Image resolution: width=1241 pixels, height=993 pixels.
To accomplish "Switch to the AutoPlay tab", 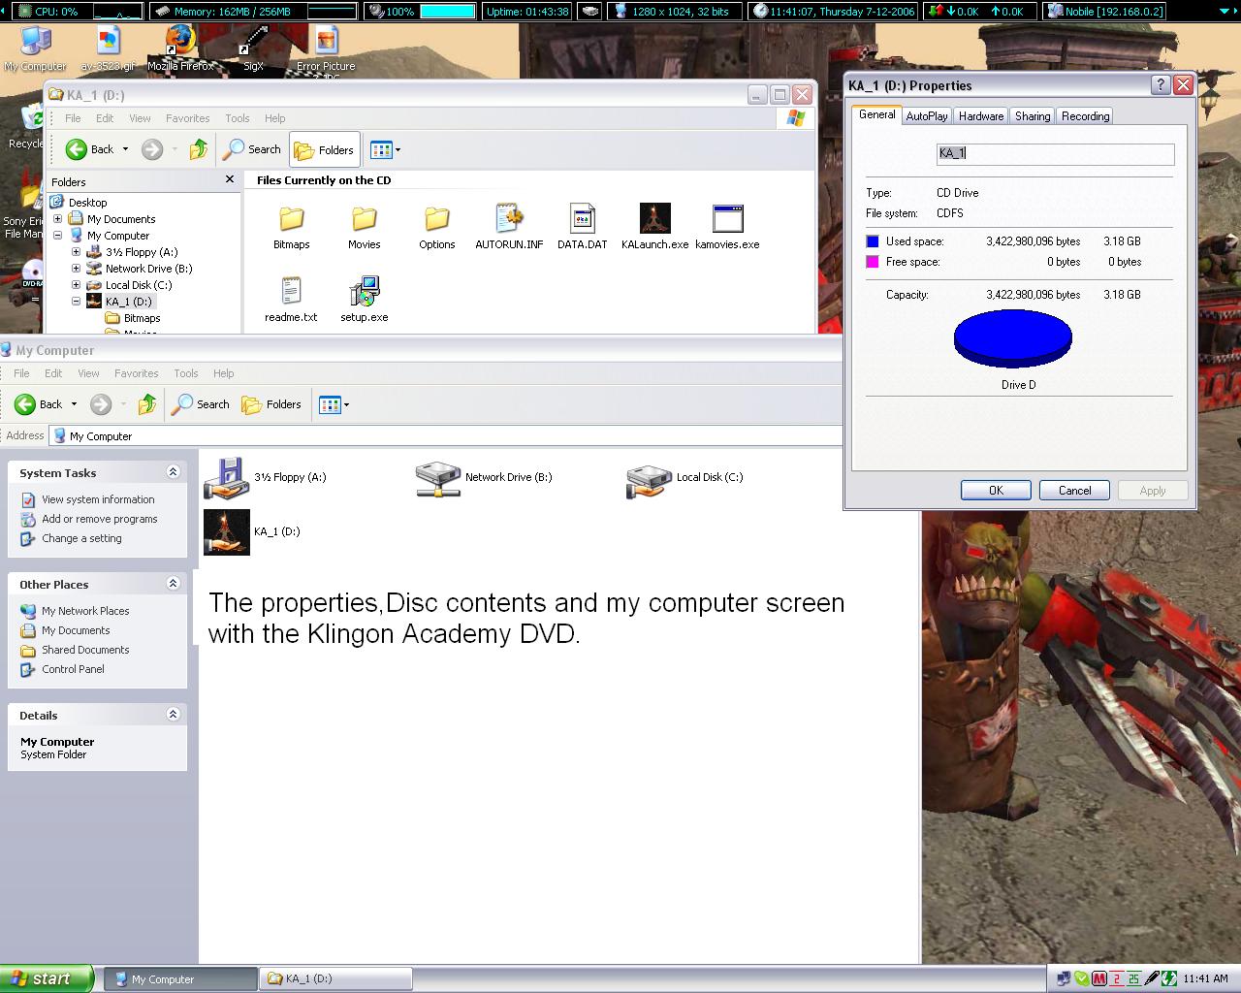I will pos(927,116).
